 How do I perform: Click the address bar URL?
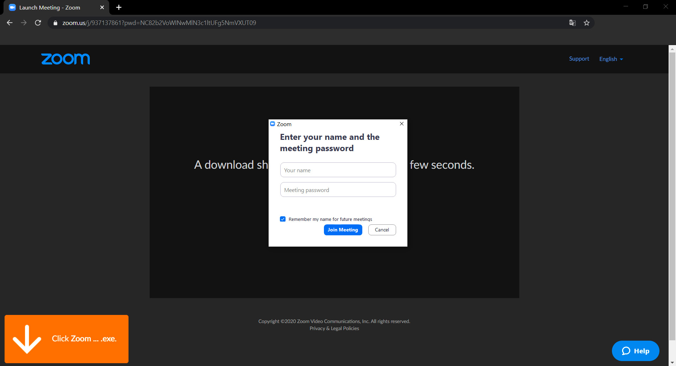tap(159, 23)
